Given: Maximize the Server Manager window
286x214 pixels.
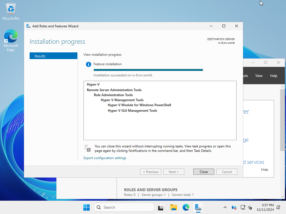Looking at the screenshot, I should coord(266,63).
